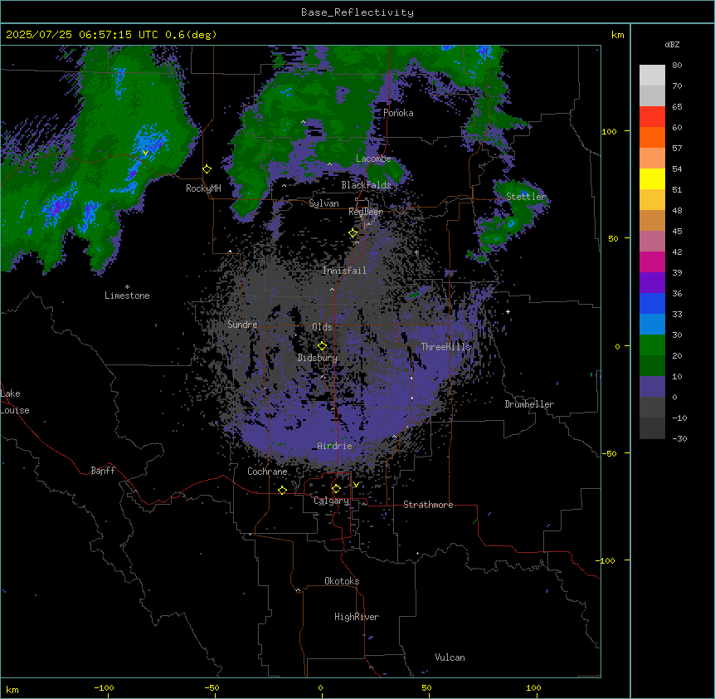
Task: Click the yellow diamond marker below RedDeer
Action: pos(353,233)
